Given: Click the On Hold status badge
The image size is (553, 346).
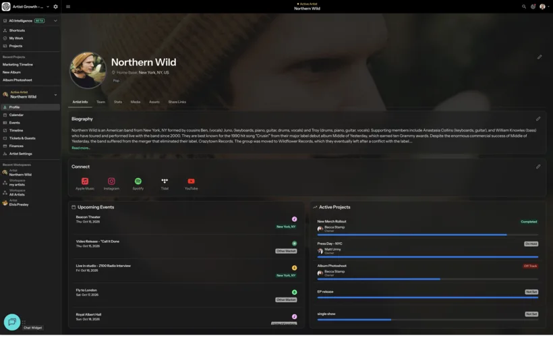Looking at the screenshot, I should (531, 243).
